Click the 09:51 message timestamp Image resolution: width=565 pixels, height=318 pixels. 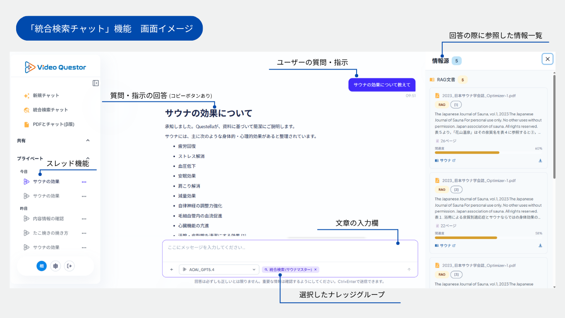[x=410, y=96]
